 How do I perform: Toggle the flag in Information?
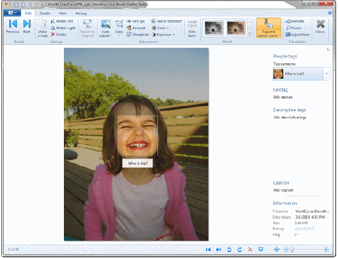[x=297, y=235]
